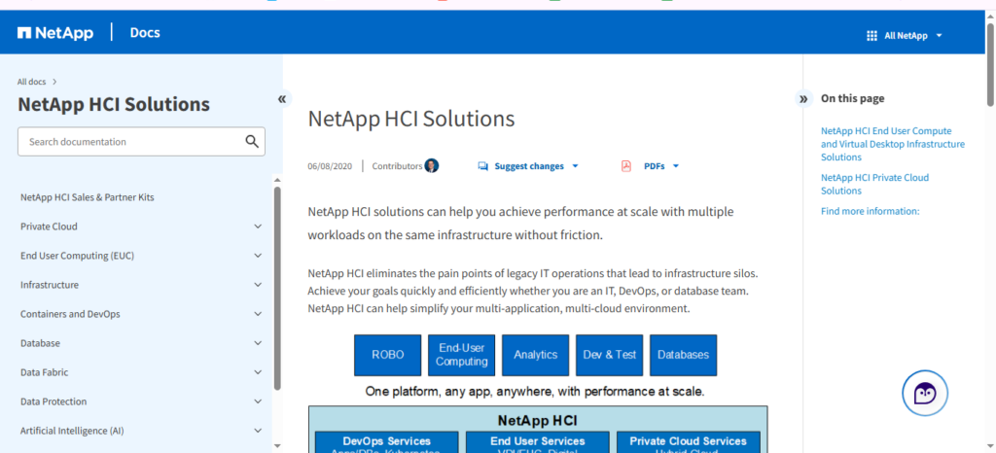996x453 pixels.
Task: Click the Suggest changes chat icon
Action: click(x=482, y=166)
